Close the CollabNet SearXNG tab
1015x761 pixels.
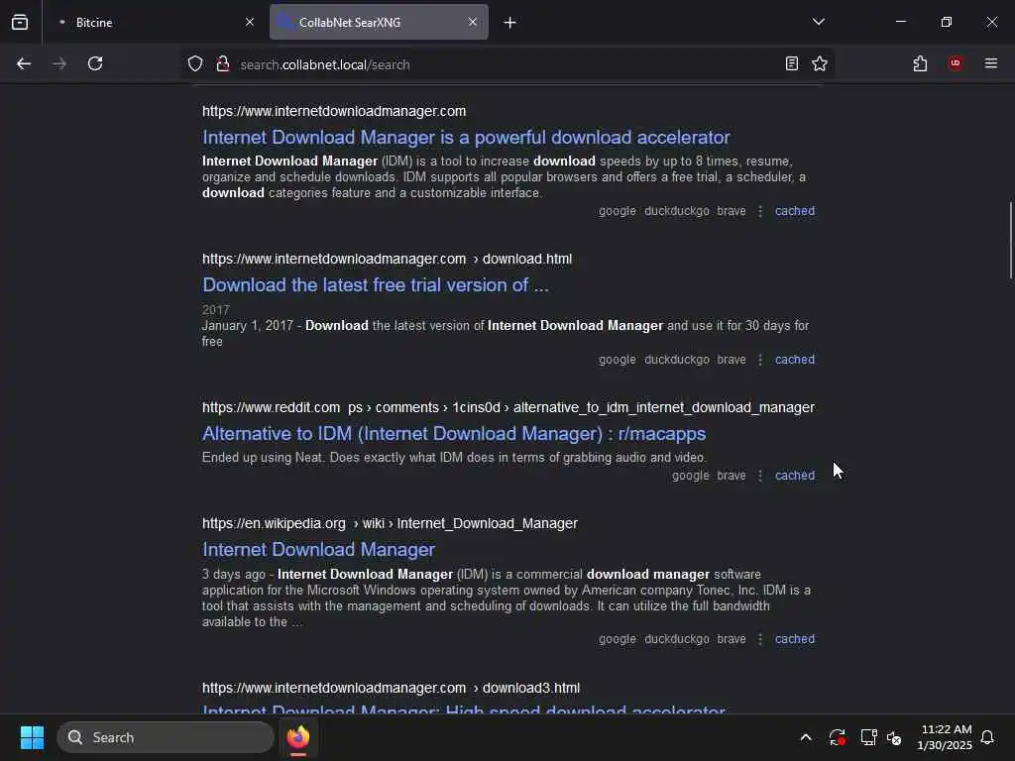click(x=473, y=22)
